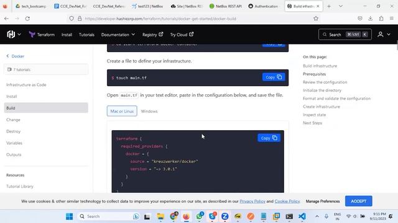The height and width of the screenshot is (223, 398).
Task: Switch to the test123 | NetBox tab
Action: (x=147, y=6)
